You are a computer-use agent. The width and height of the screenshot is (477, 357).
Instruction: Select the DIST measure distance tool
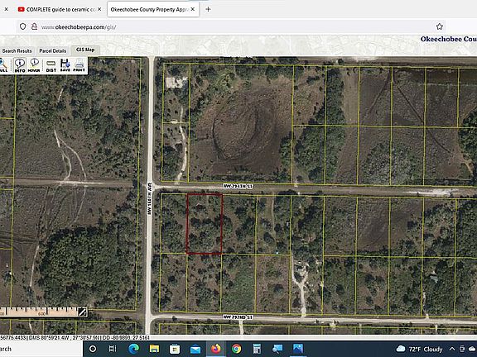coord(51,65)
